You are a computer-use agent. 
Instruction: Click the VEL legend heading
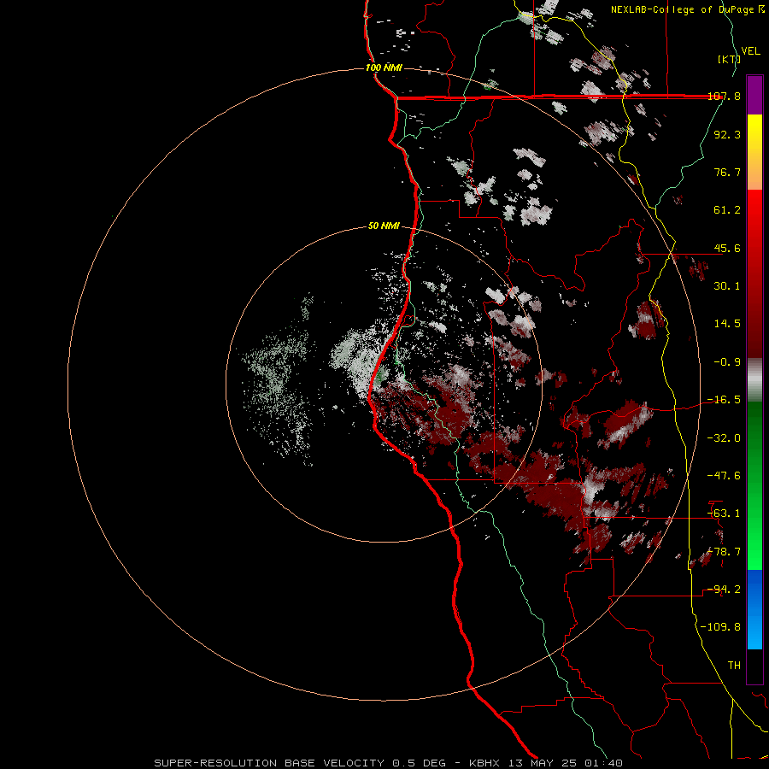[750, 51]
